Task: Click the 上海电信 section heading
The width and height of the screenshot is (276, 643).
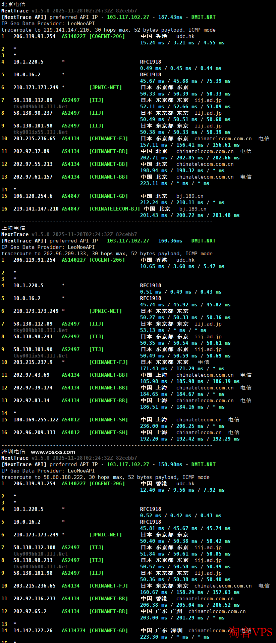Action: 13,228
